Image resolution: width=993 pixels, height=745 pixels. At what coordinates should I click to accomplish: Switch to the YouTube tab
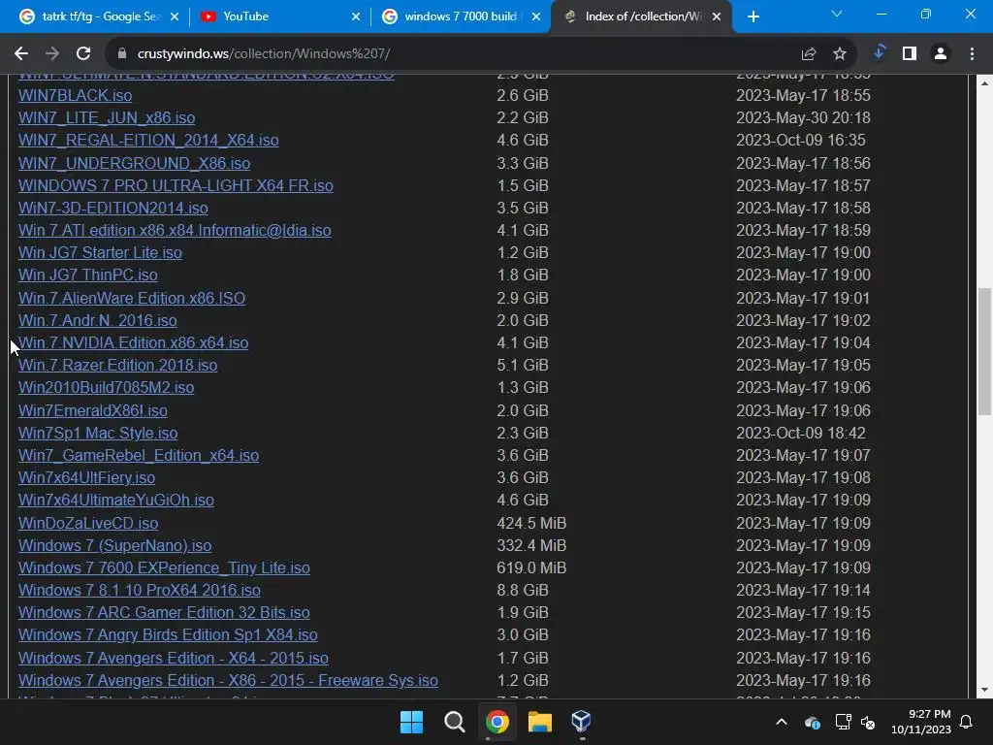pyautogui.click(x=281, y=16)
